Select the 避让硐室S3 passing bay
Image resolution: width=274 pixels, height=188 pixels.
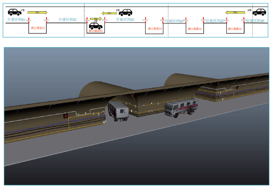tap(155, 29)
